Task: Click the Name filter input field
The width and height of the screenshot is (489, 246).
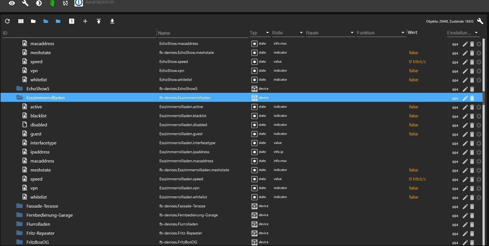Action: tap(203, 33)
